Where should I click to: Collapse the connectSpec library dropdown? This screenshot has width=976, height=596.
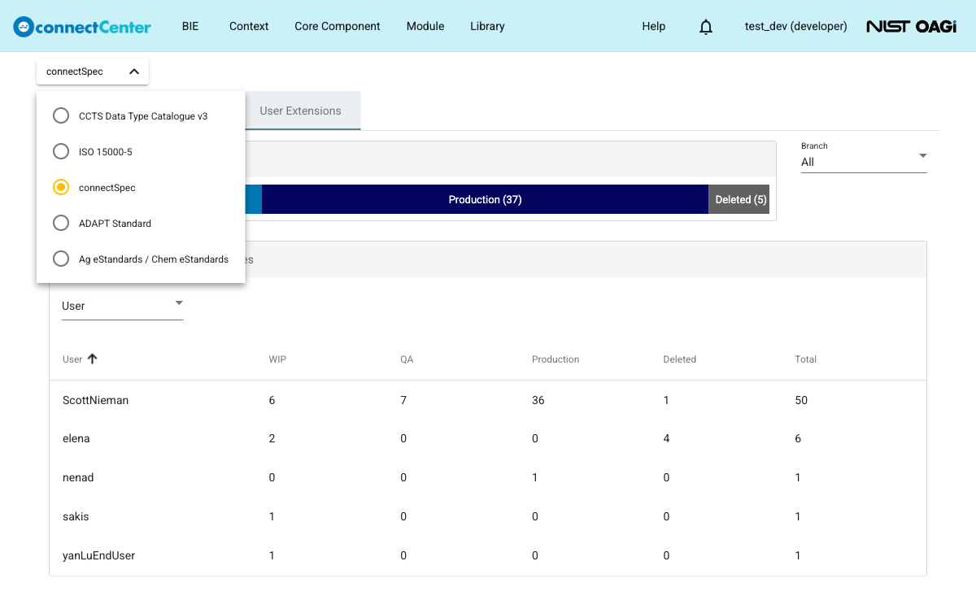pyautogui.click(x=93, y=72)
